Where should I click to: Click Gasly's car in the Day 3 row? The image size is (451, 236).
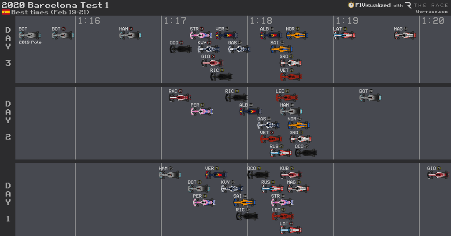[x=239, y=49]
